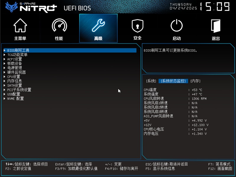Open 电源管理 settings
This screenshot has width=236, height=177.
point(15,68)
